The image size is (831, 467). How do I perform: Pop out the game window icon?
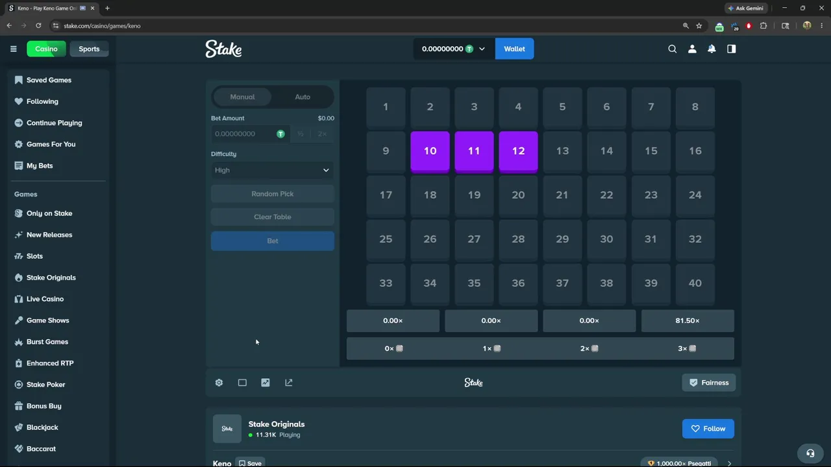(289, 383)
